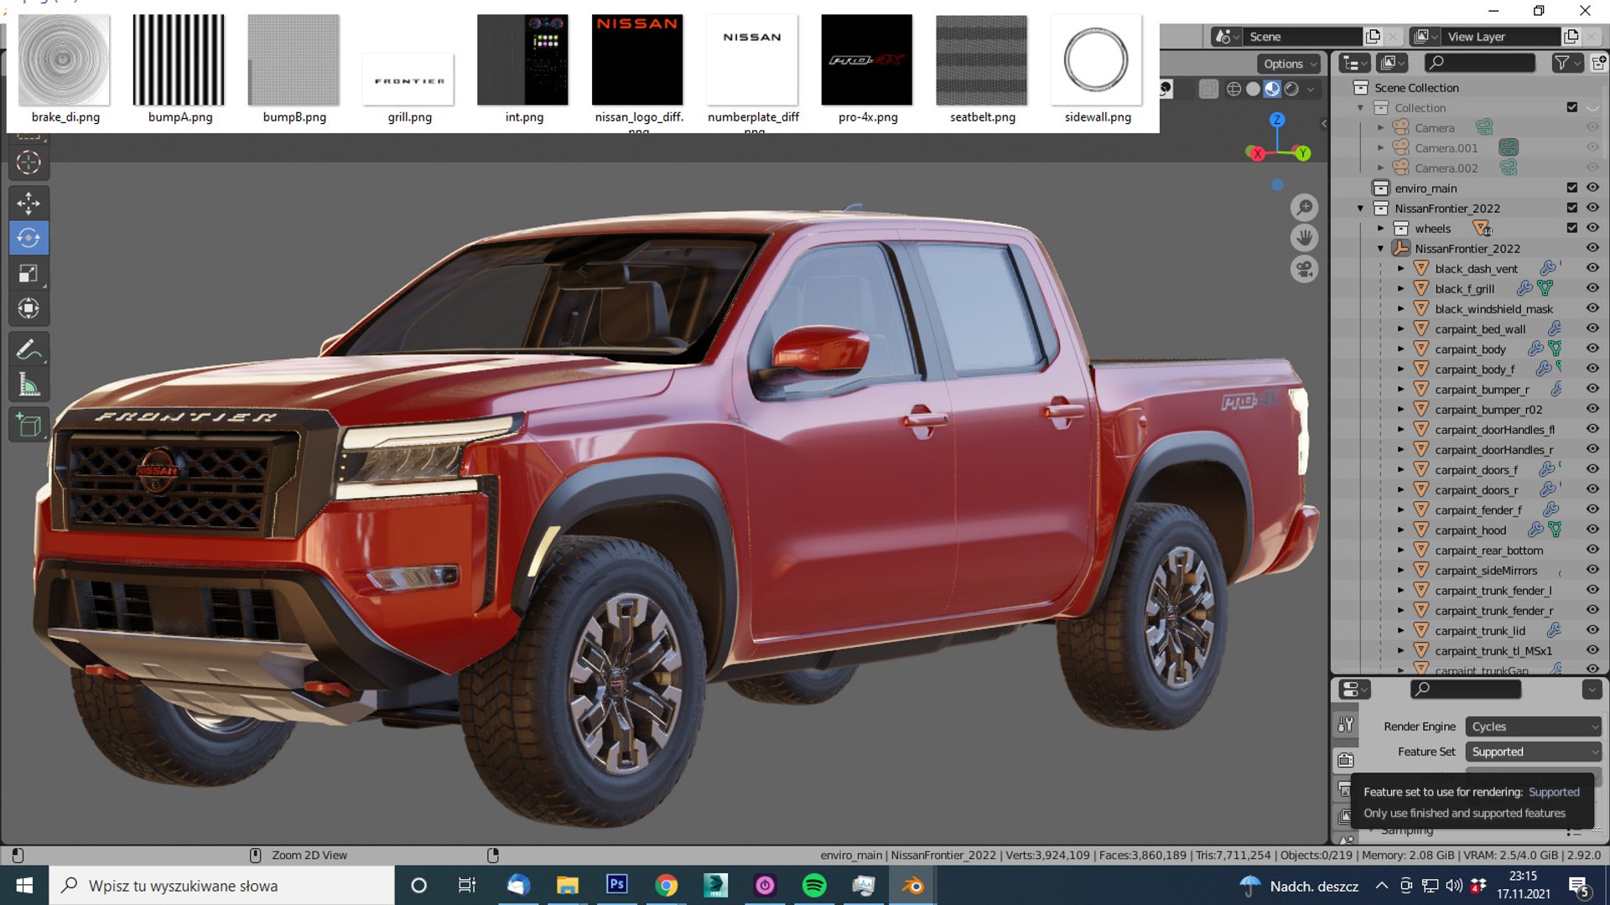Open the Render Engine dropdown showing Cycles

(x=1533, y=727)
